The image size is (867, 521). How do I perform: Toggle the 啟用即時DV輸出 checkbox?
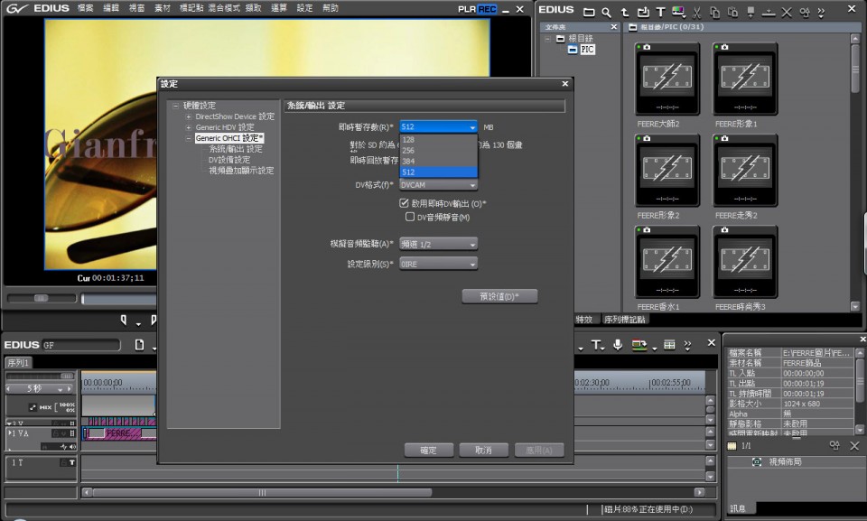point(405,204)
